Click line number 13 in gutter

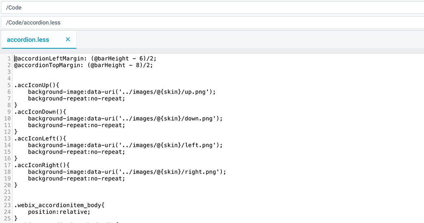[7, 139]
